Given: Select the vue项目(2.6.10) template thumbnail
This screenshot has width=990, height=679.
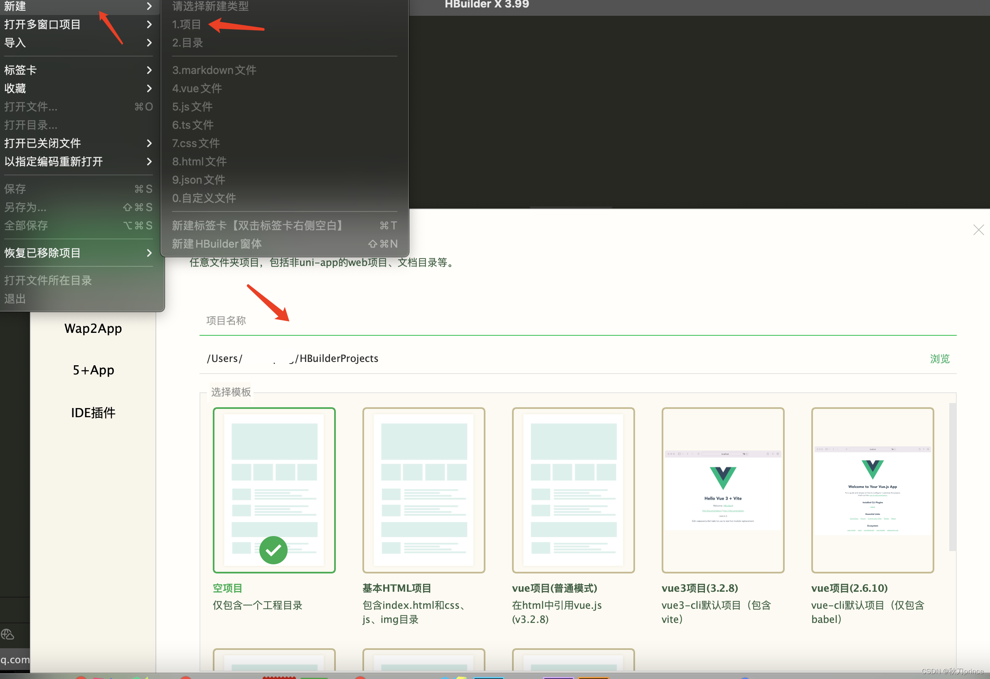Looking at the screenshot, I should click(x=872, y=490).
